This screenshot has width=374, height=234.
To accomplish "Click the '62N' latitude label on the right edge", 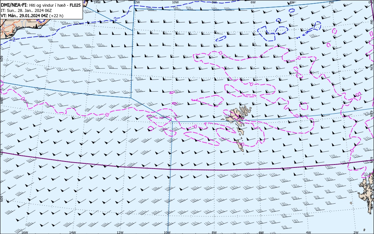I will coord(372,114).
